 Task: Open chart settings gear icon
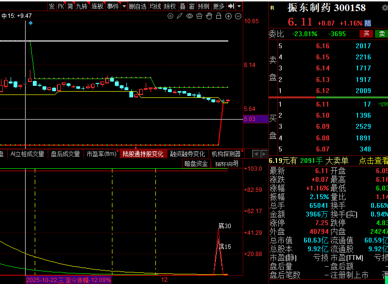(x=170, y=16)
